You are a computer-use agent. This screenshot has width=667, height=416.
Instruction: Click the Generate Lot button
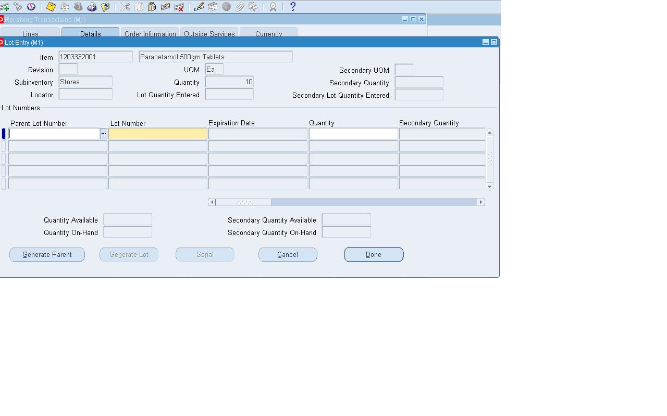click(x=129, y=254)
